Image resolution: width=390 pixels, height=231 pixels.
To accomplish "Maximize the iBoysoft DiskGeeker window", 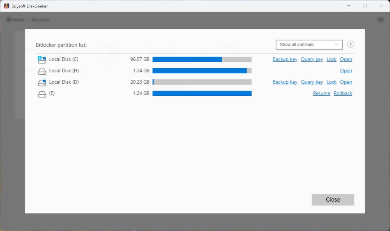I will click(x=365, y=6).
